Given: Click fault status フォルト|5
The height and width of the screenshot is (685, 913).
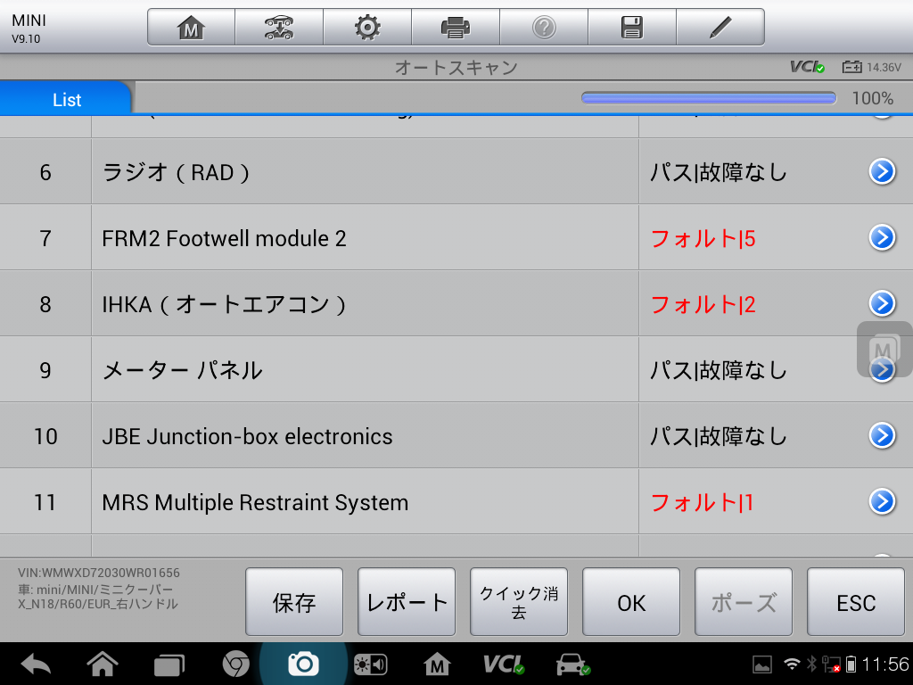Looking at the screenshot, I should point(703,238).
